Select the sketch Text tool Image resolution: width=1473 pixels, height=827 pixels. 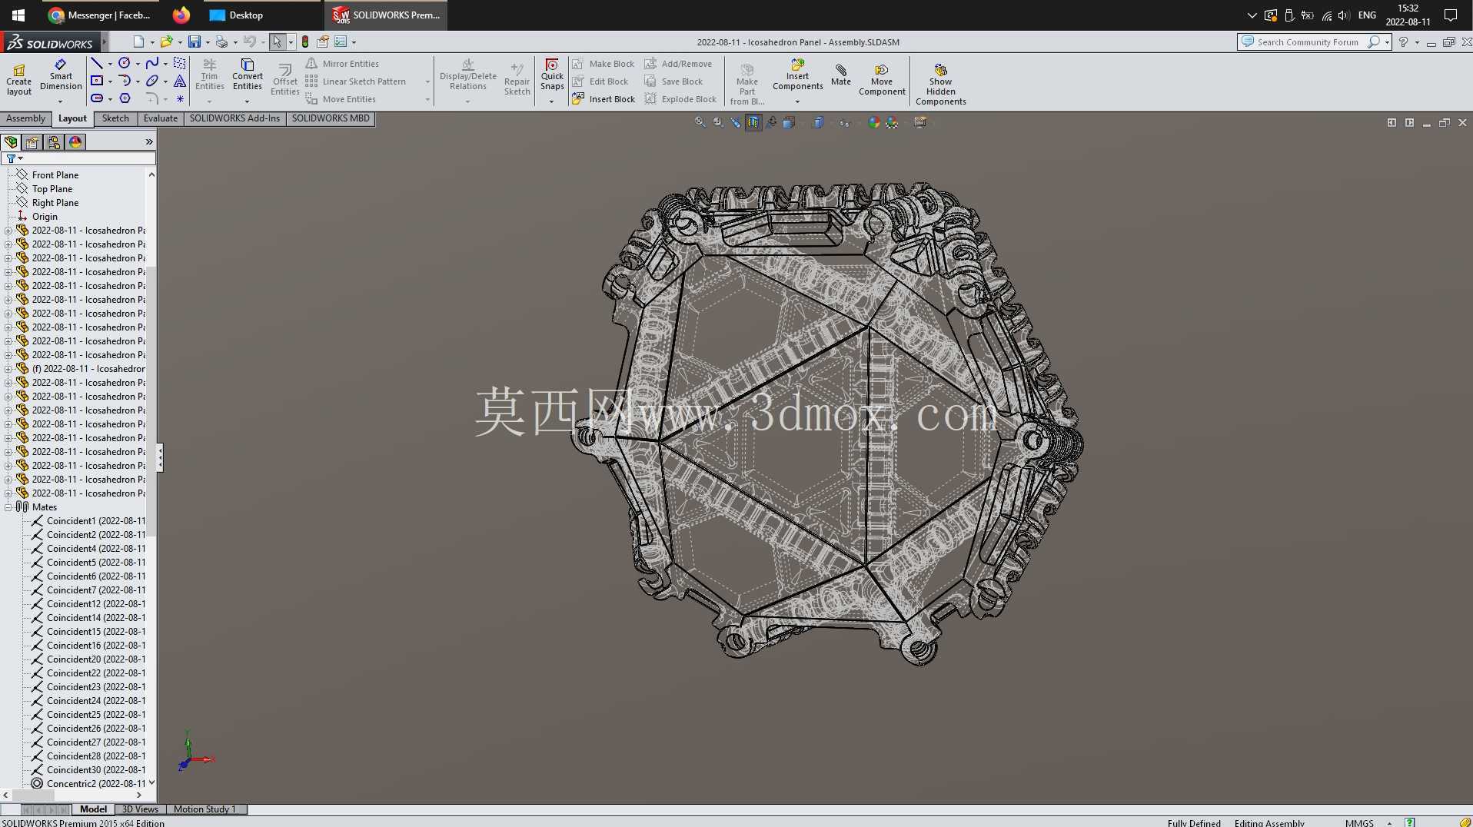tap(180, 81)
